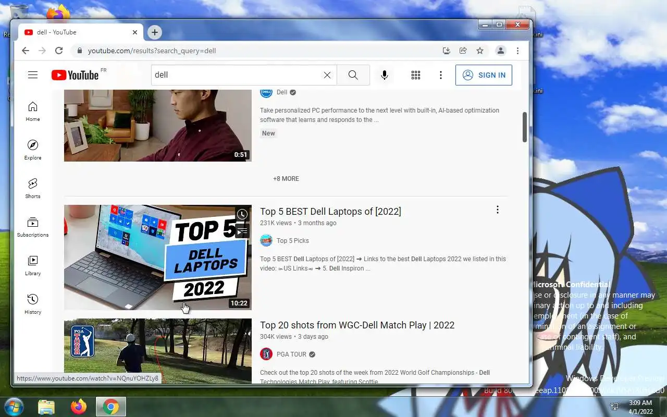This screenshot has height=417, width=667.
Task: Click the magnifier search button
Action: pos(353,75)
